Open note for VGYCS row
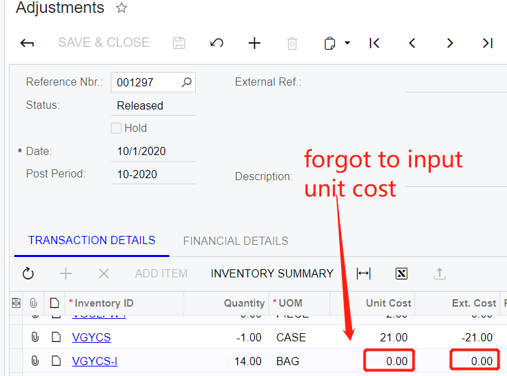The width and height of the screenshot is (507, 376). [x=56, y=337]
